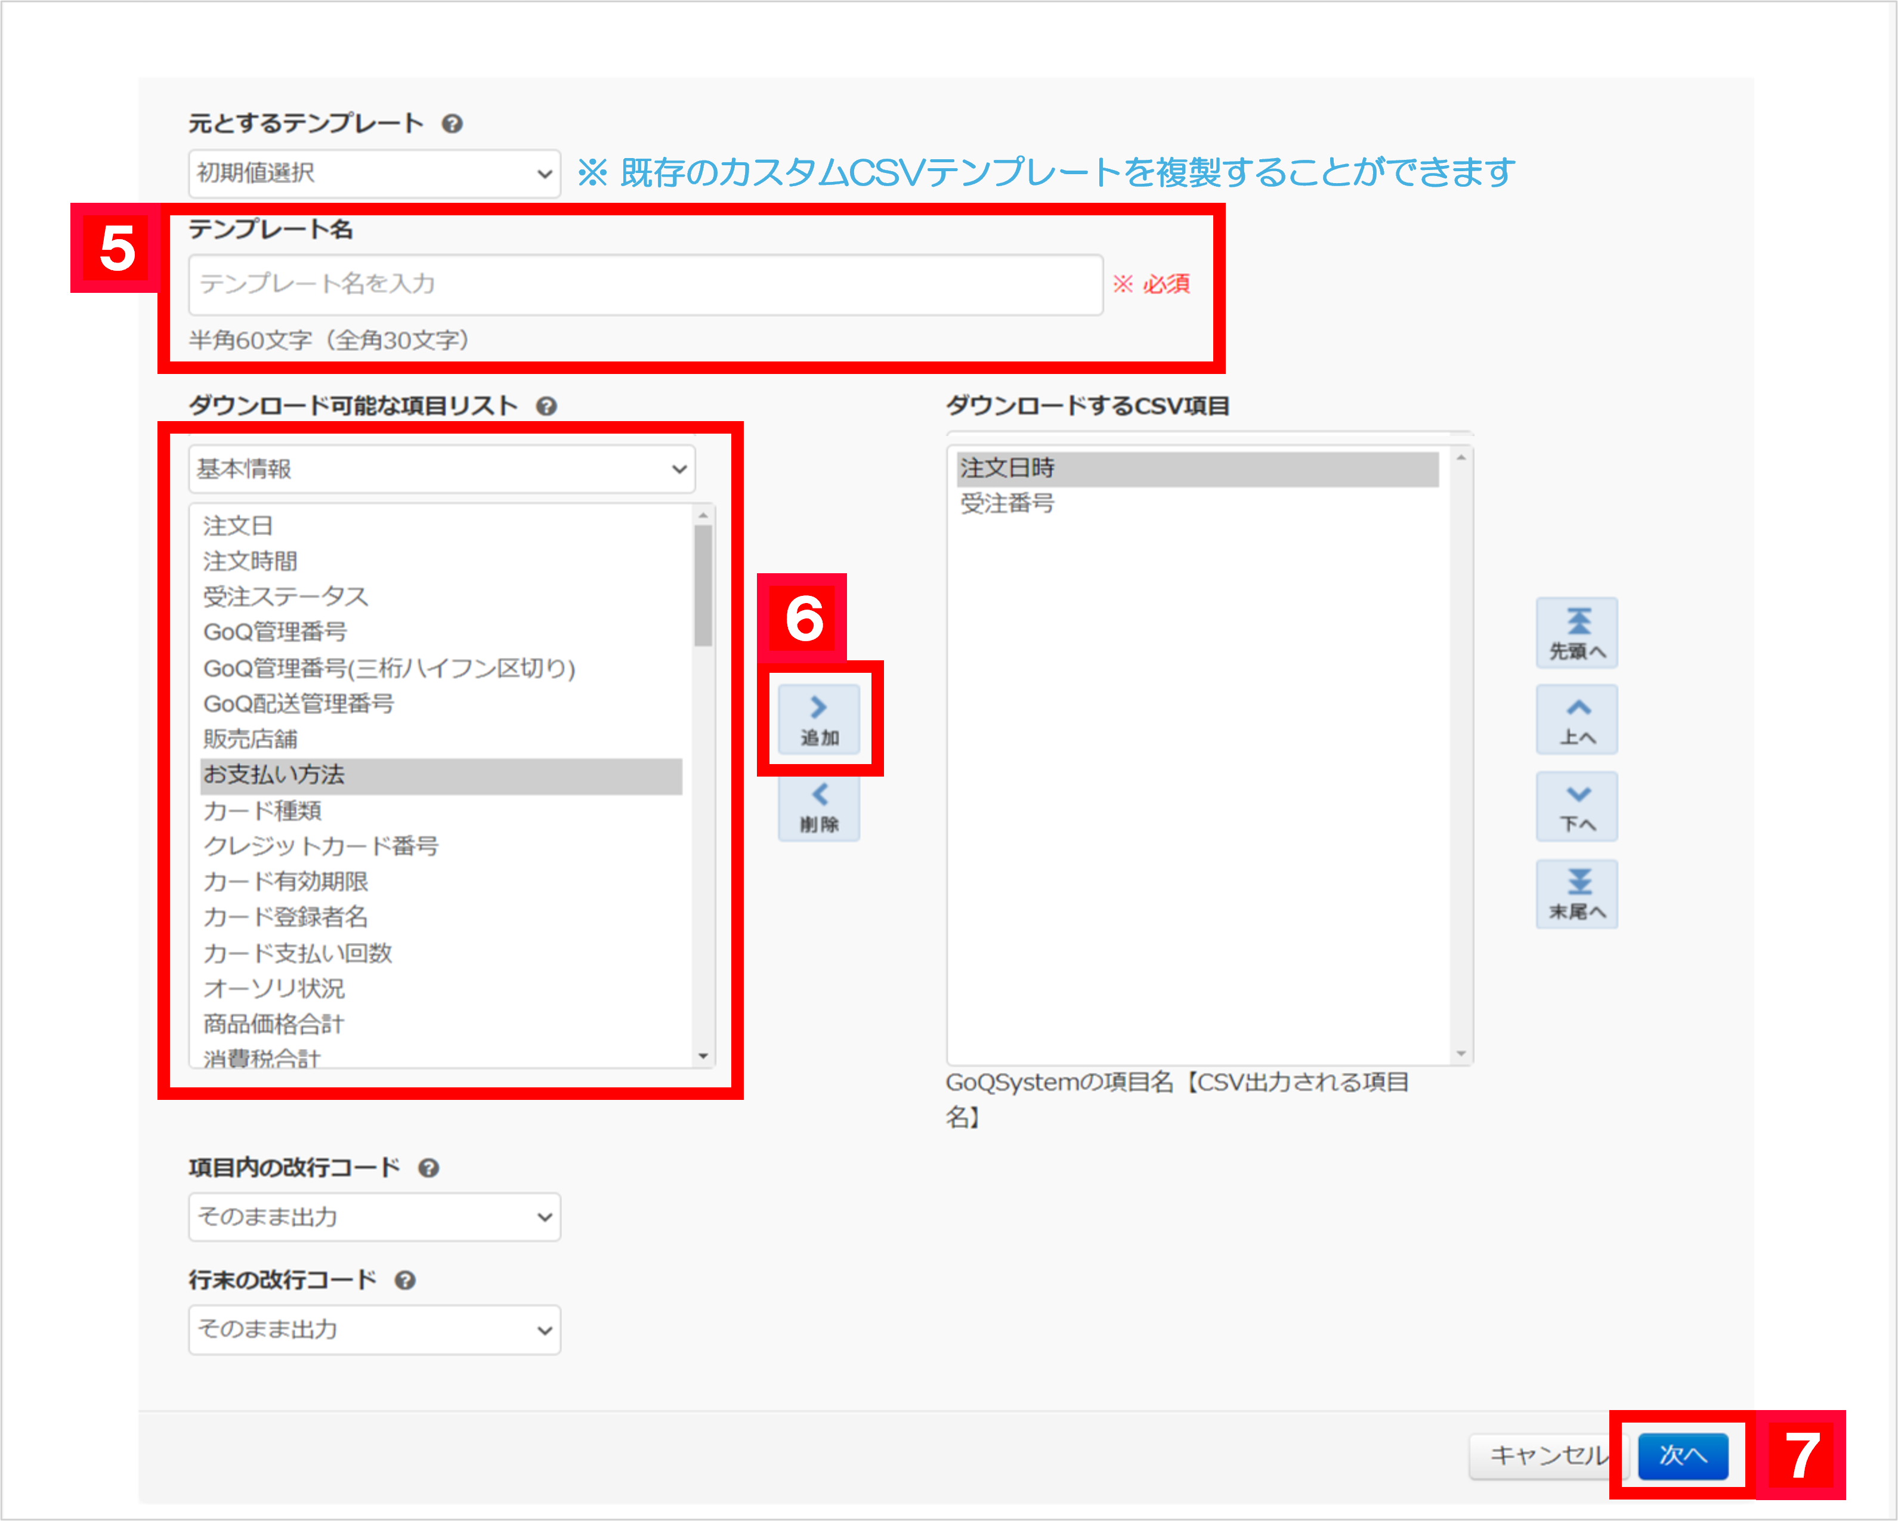
Task: Move item to end with 末尾へ
Action: point(1576,894)
